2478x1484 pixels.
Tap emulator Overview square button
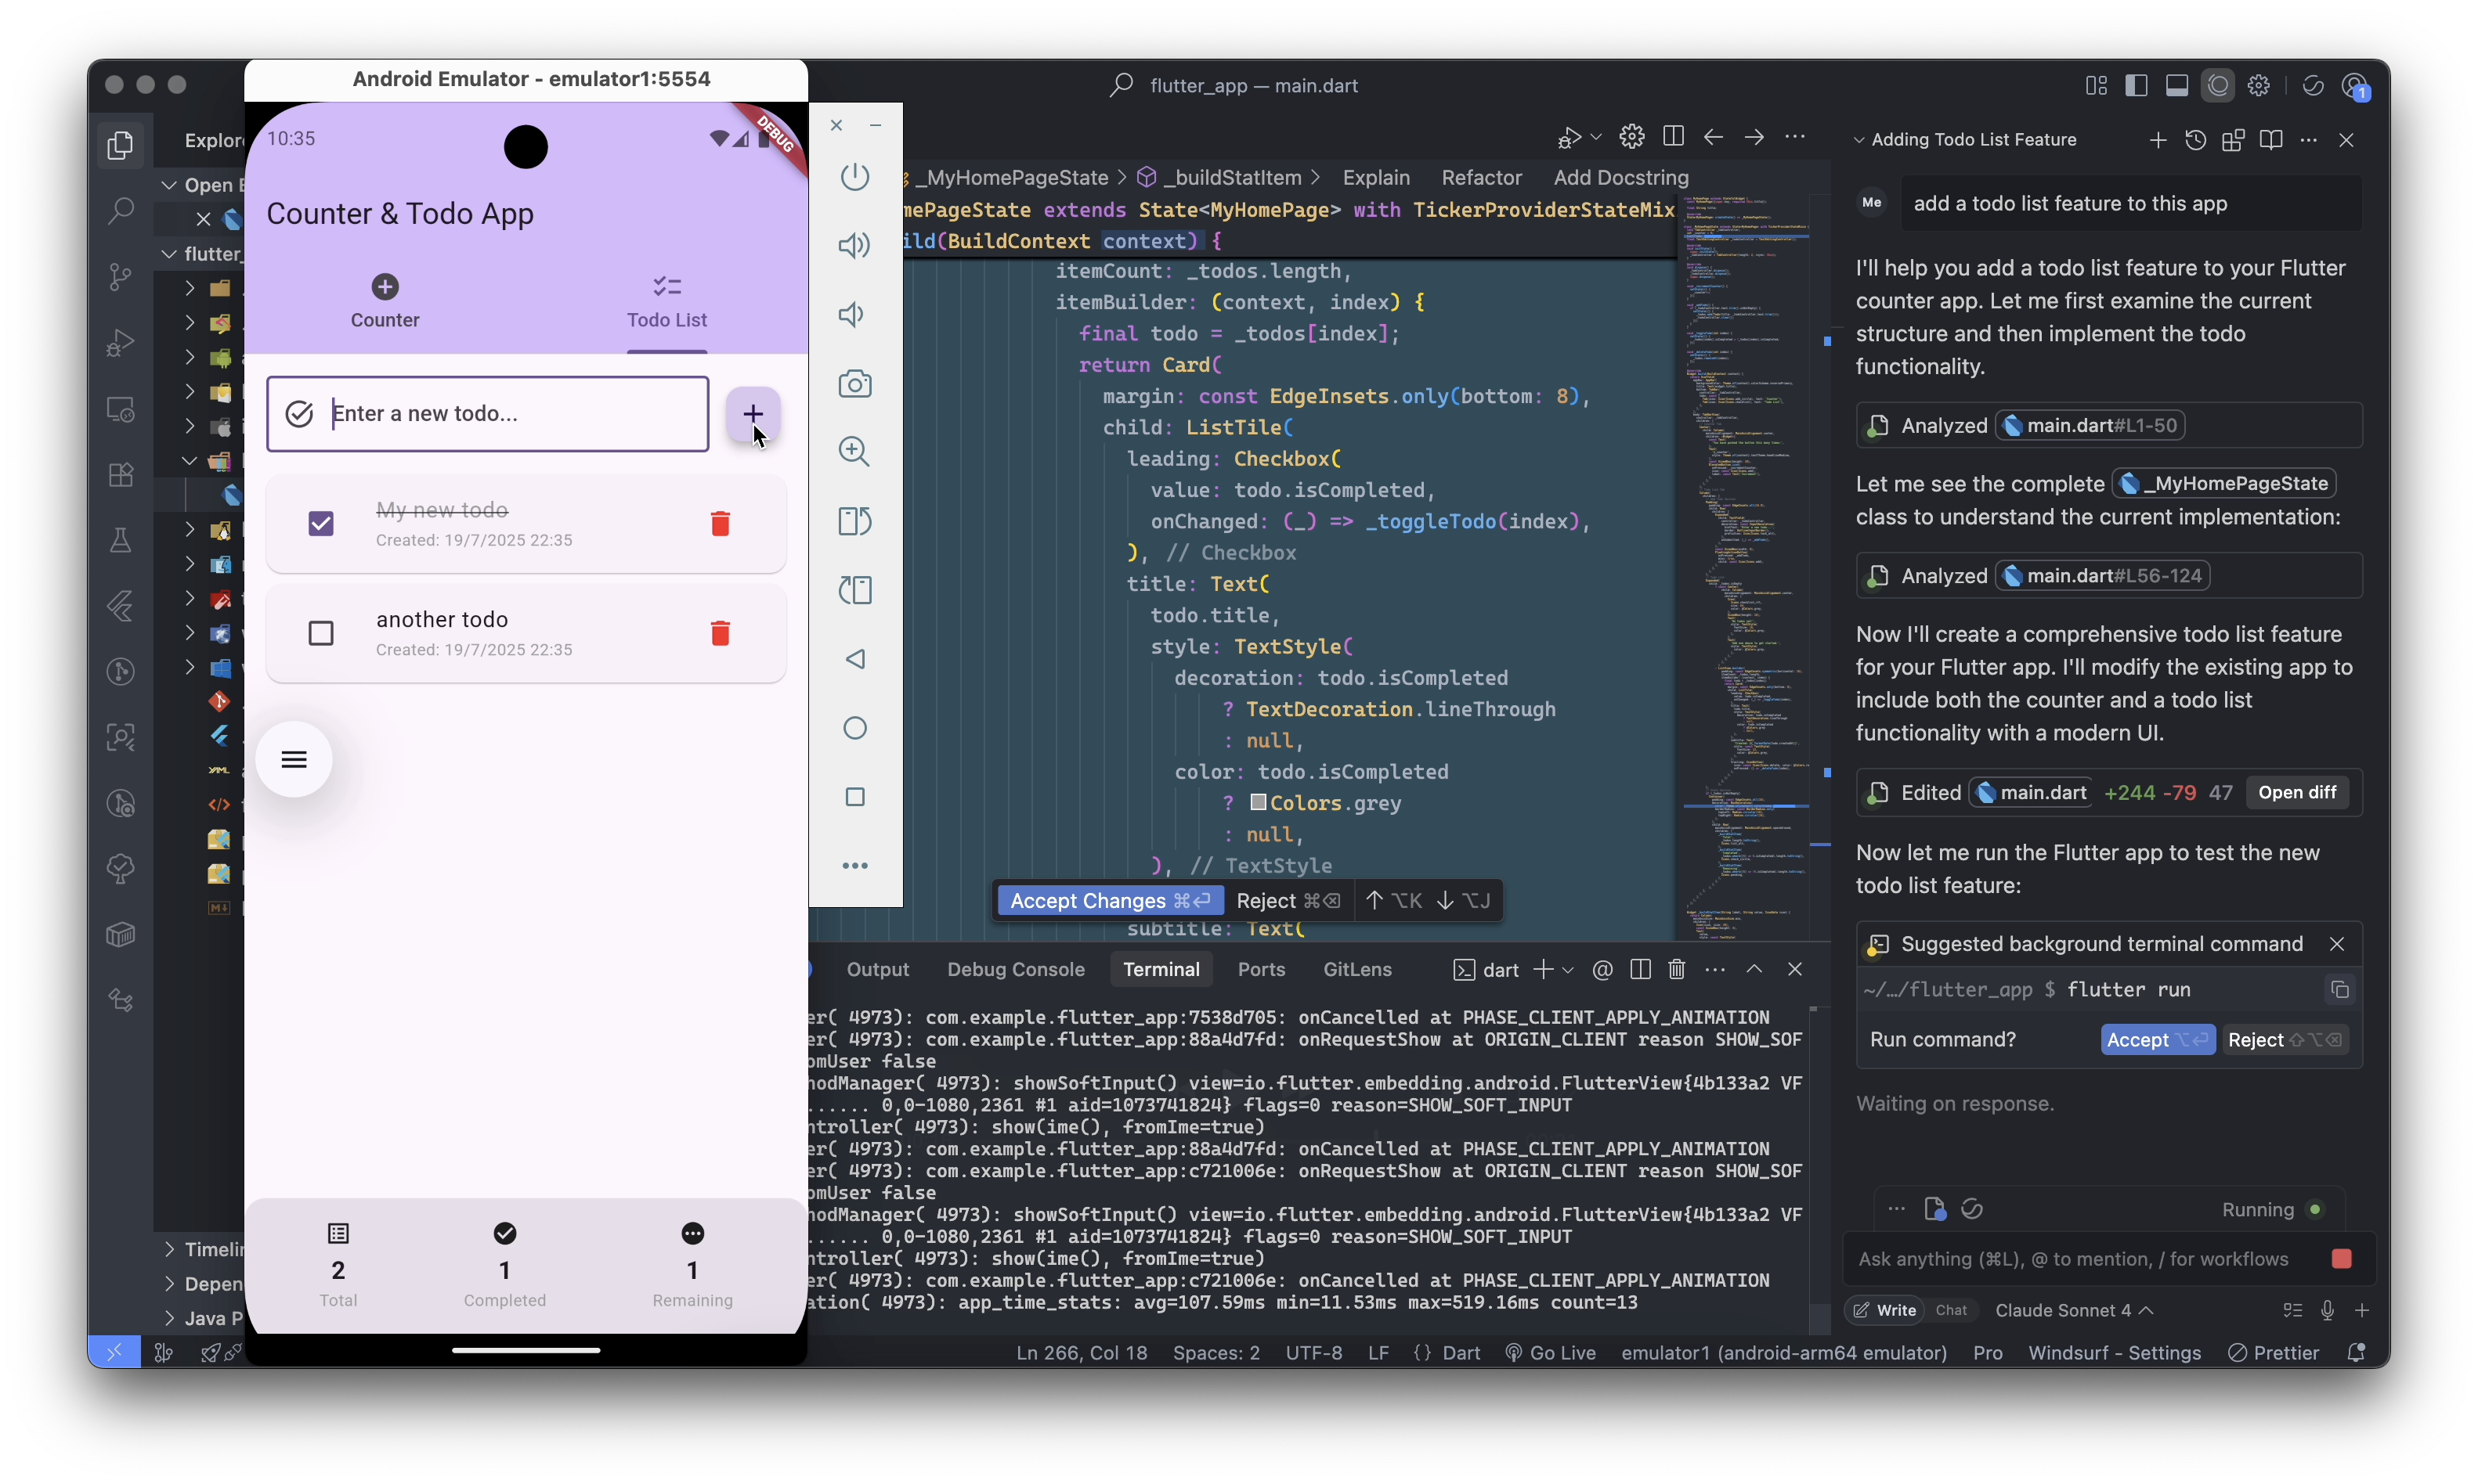tap(854, 797)
